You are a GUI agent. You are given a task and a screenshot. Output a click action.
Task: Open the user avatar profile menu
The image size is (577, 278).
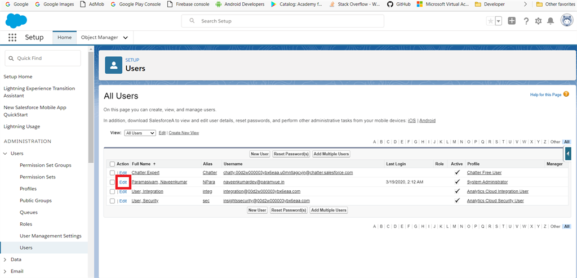567,21
